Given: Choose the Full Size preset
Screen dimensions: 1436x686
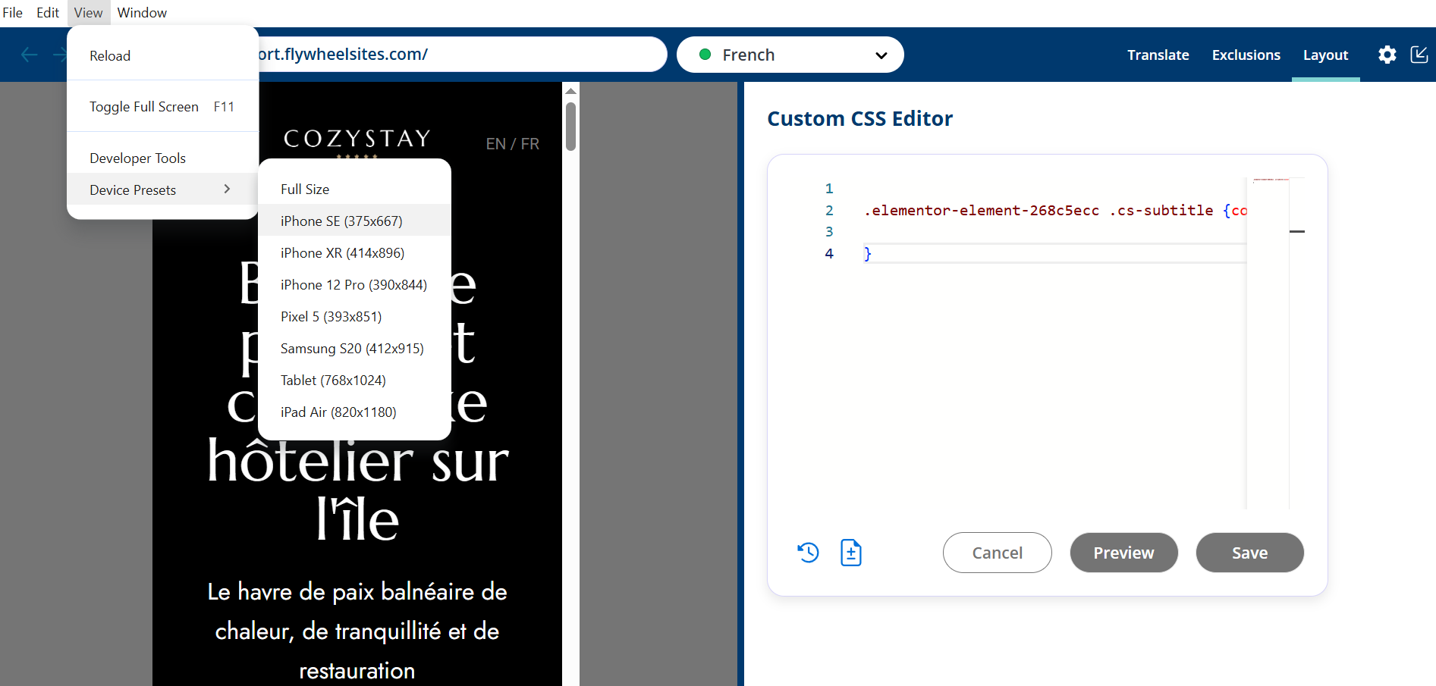Looking at the screenshot, I should [x=305, y=190].
